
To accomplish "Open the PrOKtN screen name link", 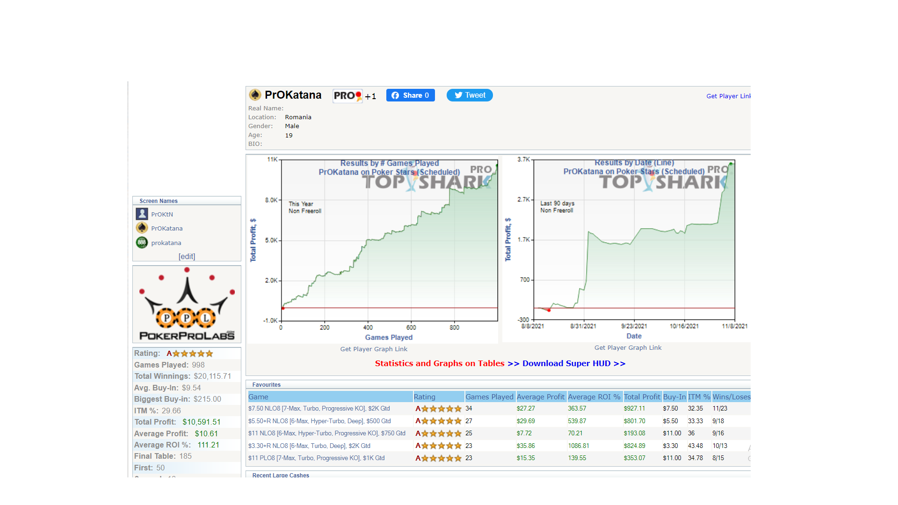I will pos(162,215).
